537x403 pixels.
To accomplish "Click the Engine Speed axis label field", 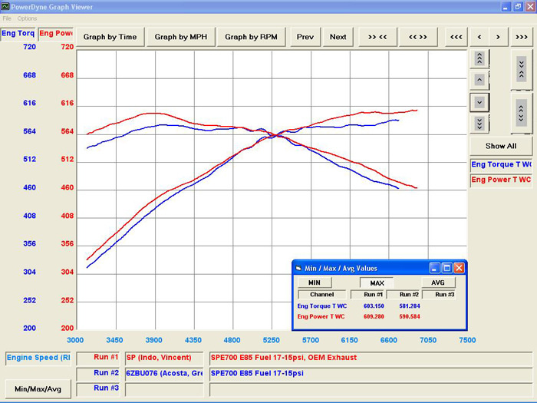I will [38, 358].
